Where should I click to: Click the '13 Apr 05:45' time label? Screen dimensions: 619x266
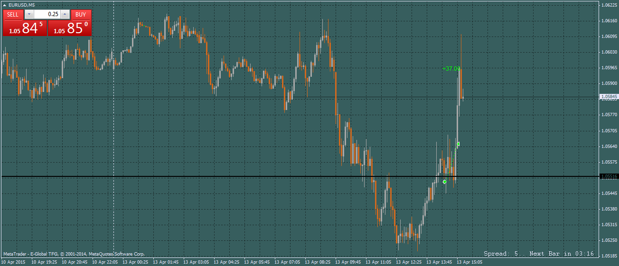tap(257, 261)
